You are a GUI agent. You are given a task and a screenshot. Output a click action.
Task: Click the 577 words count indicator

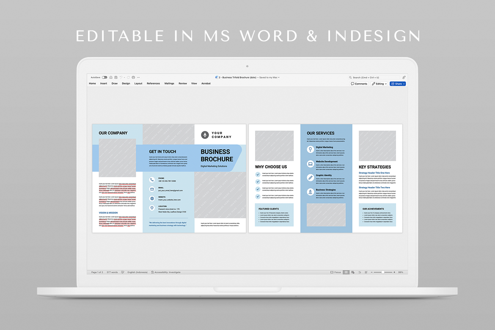(x=112, y=272)
